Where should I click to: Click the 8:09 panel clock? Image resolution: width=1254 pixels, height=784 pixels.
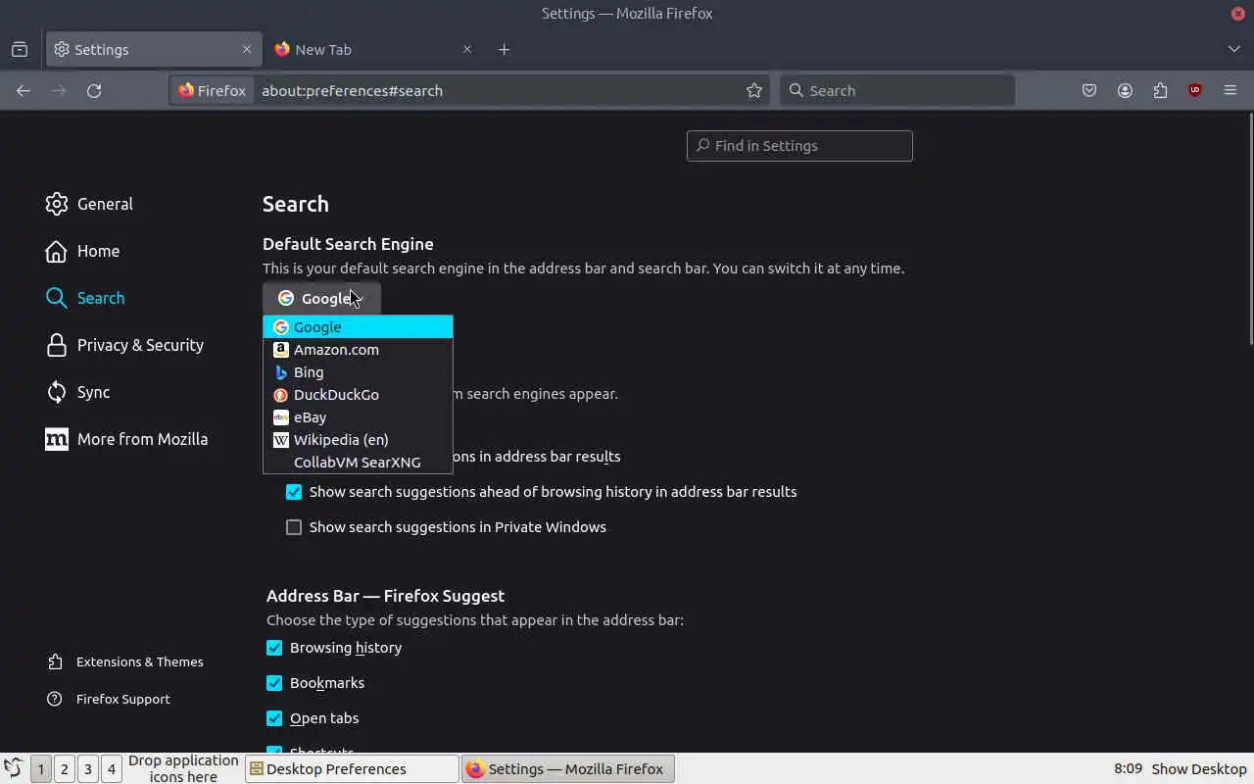(x=1128, y=769)
